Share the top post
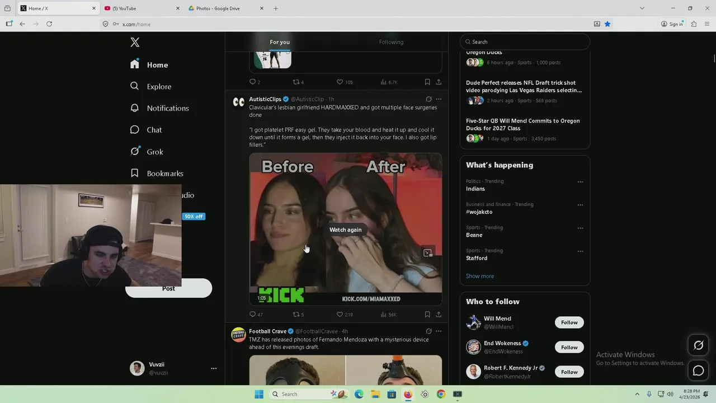 [x=439, y=82]
